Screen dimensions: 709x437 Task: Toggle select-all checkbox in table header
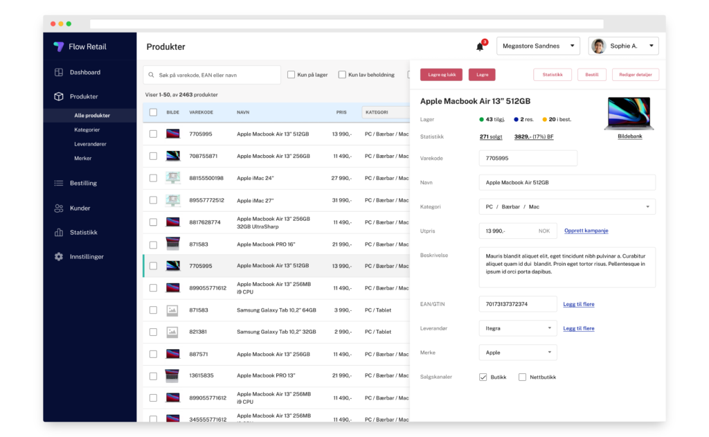point(153,112)
